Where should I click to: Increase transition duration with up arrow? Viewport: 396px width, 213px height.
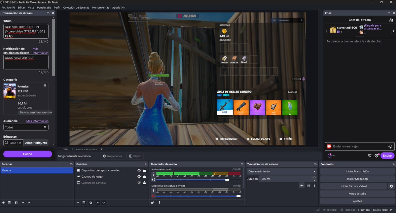coord(314,177)
